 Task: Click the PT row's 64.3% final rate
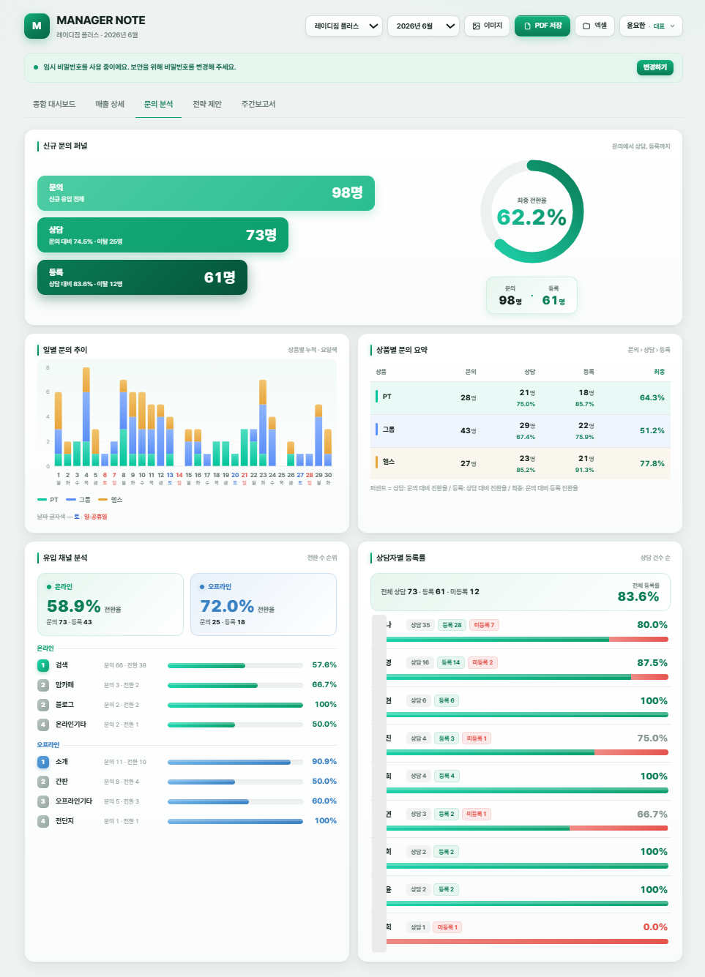point(652,398)
